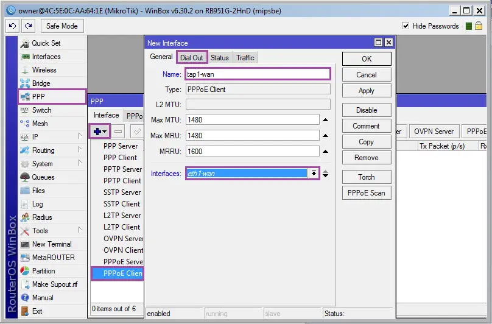Click Exit in sidebar
Screen dimensions: 492x324
click(x=52, y=311)
